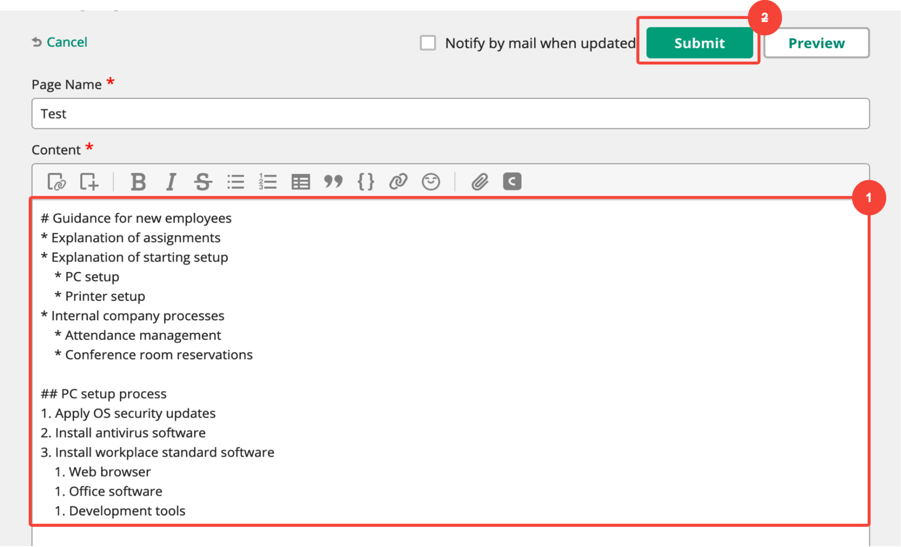
Task: Enable Notify by mail when updated
Action: click(x=428, y=43)
